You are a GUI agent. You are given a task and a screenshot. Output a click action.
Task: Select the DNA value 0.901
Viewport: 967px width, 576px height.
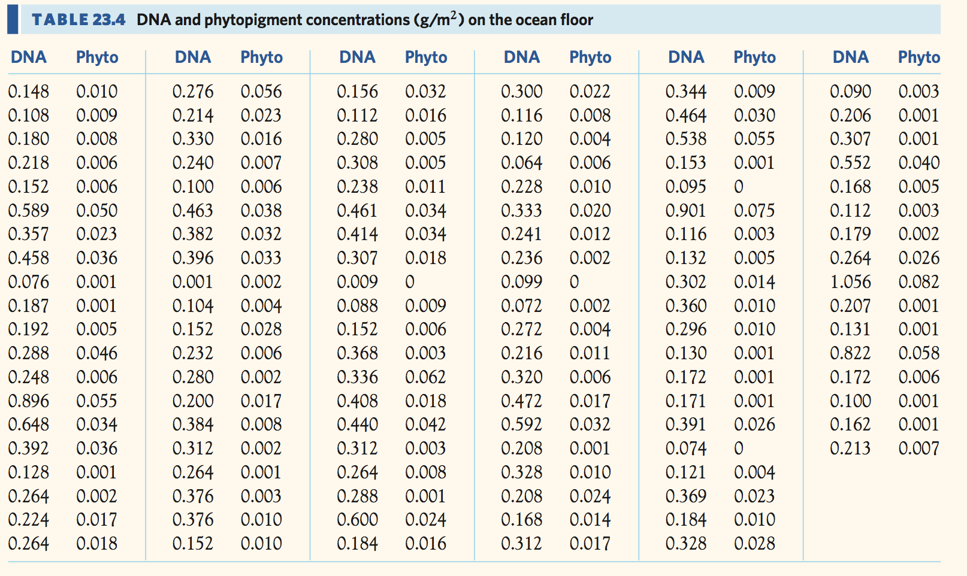tap(685, 211)
